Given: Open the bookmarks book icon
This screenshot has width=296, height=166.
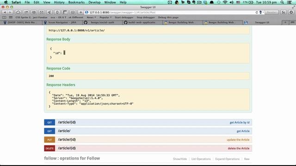Looking at the screenshot, I should point(4,18).
